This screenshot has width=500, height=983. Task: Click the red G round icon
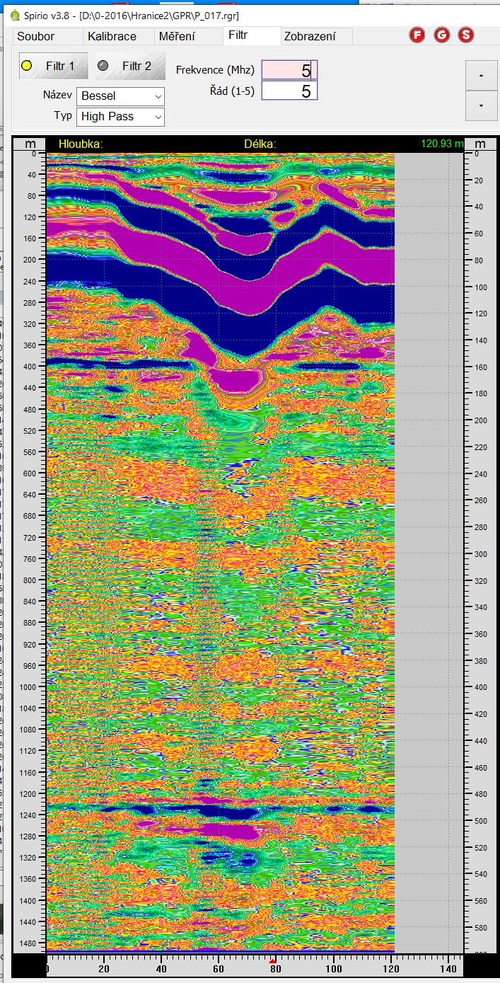(x=442, y=35)
